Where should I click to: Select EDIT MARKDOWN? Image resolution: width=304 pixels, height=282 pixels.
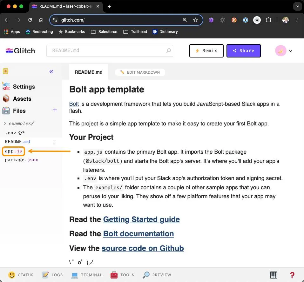pos(140,72)
